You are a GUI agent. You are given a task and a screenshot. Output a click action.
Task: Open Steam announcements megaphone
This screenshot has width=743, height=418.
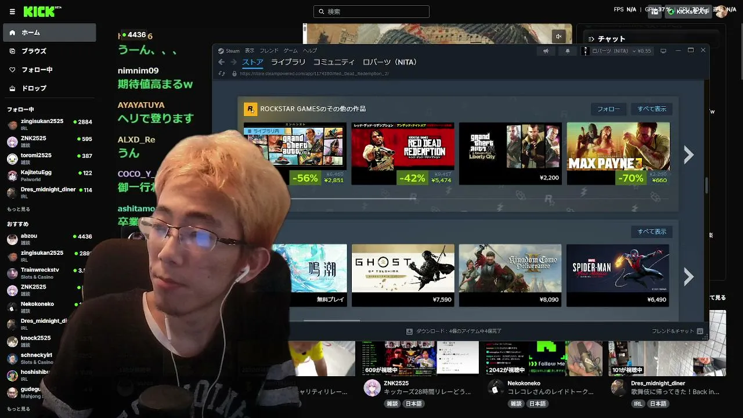[x=546, y=51]
